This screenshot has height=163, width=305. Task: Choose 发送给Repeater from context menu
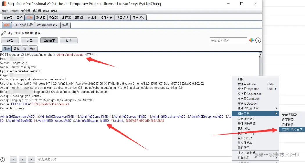[255, 89]
